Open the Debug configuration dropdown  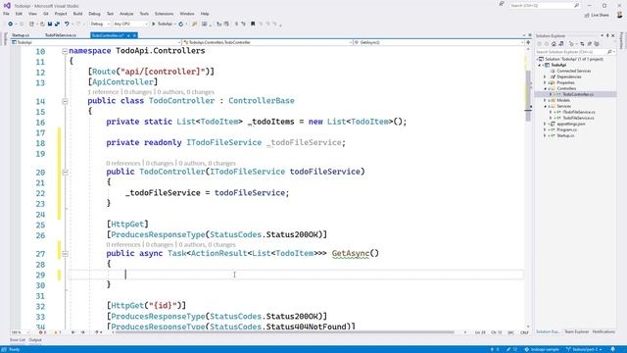(x=100, y=24)
